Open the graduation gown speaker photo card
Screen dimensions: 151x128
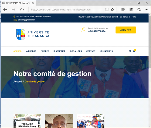(90, 121)
